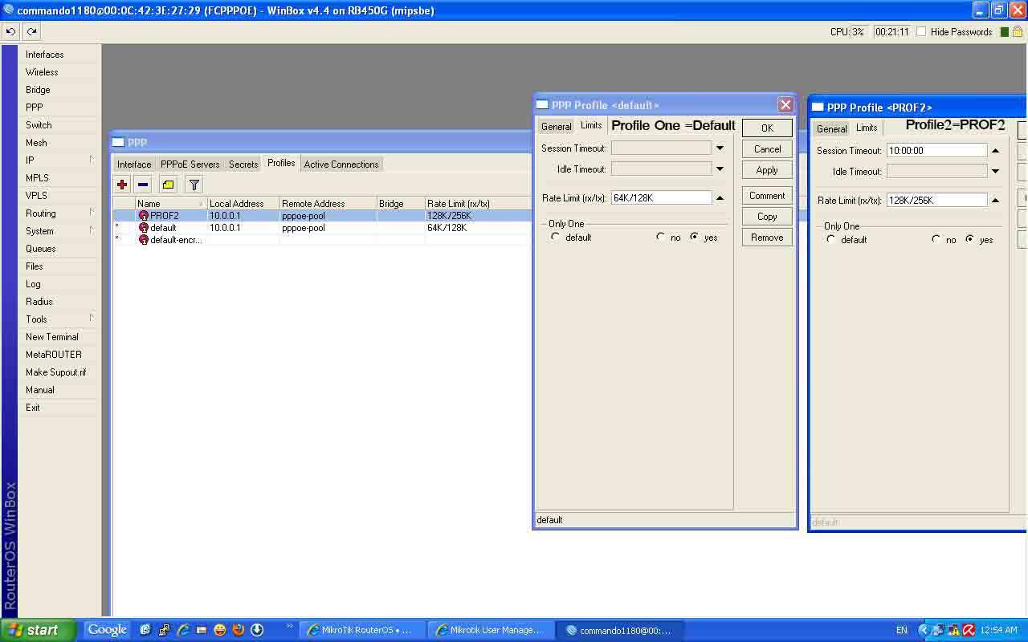The width and height of the screenshot is (1028, 642).
Task: Launch Internet Explorer from quick launch bar
Action: pos(182,630)
